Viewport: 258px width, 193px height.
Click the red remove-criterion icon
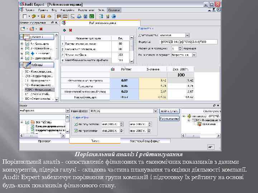pos(71,30)
